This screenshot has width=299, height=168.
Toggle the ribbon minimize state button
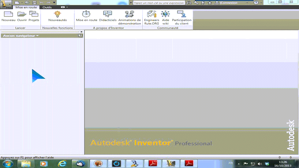pyautogui.click(x=63, y=7)
